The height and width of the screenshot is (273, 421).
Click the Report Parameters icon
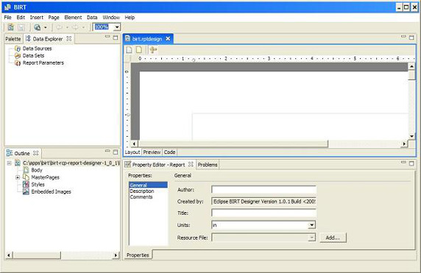[x=18, y=63]
